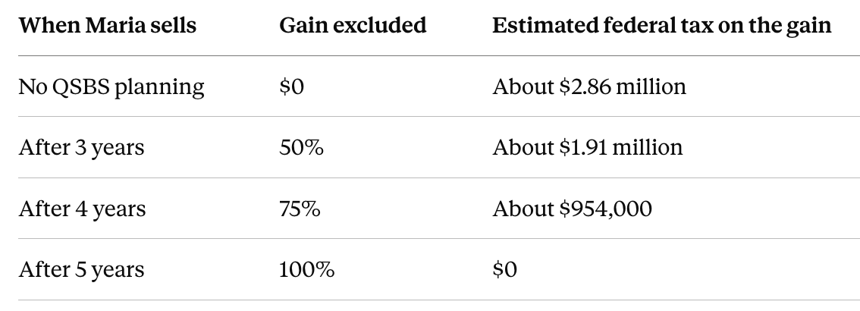Image resolution: width=860 pixels, height=311 pixels.
Task: Click "Estimated federal tax on the gain" header
Action: tap(661, 26)
